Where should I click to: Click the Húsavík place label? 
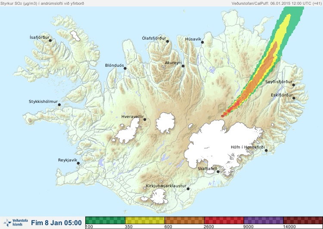(x=193, y=39)
